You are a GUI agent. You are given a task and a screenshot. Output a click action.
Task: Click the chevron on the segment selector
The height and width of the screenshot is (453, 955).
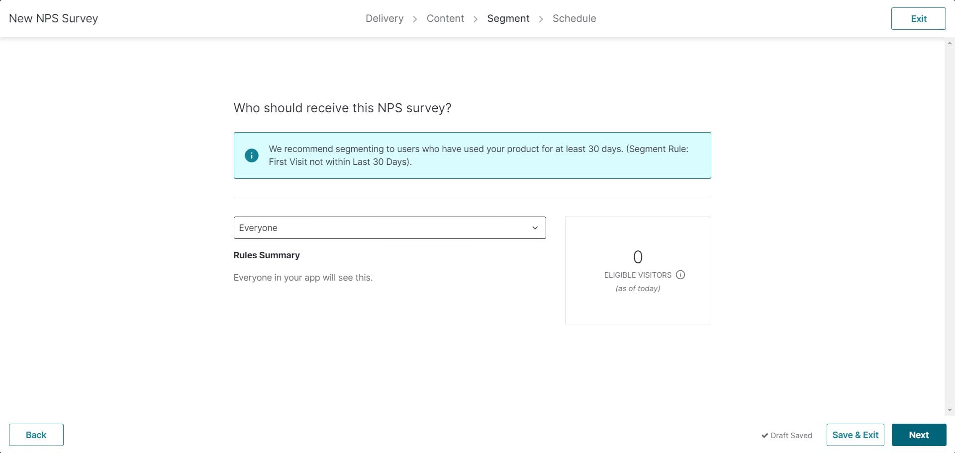[x=535, y=227]
